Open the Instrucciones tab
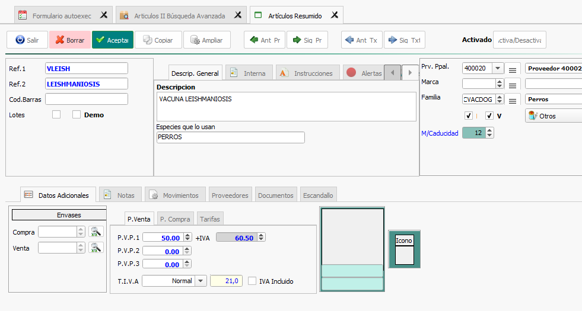Viewport: 582px width, 311px height. (308, 73)
